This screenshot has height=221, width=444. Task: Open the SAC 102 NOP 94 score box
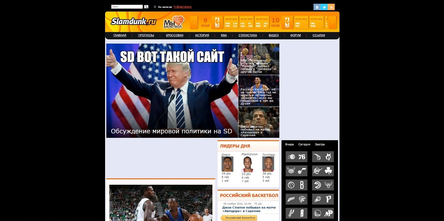click(x=262, y=23)
